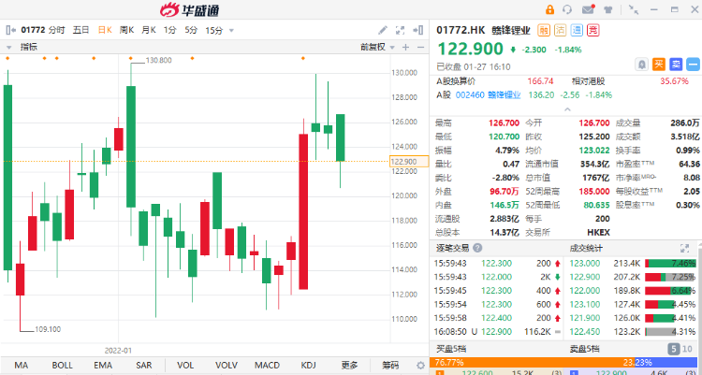Click the lock icon in title bar
Viewport: 702px width, 375px height.
549,9
